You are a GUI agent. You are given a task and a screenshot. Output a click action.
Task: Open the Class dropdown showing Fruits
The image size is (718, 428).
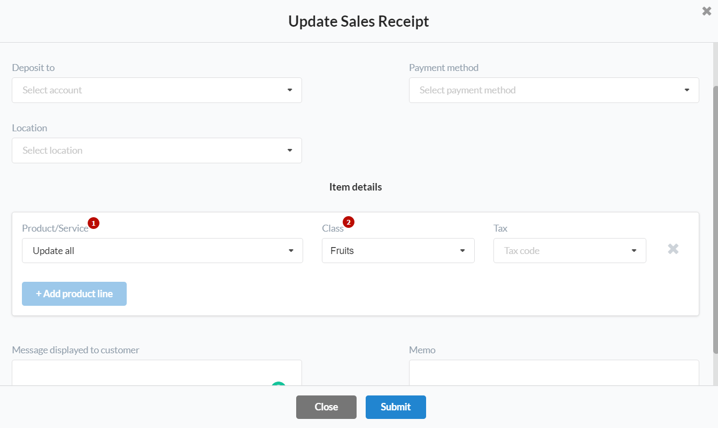(398, 250)
